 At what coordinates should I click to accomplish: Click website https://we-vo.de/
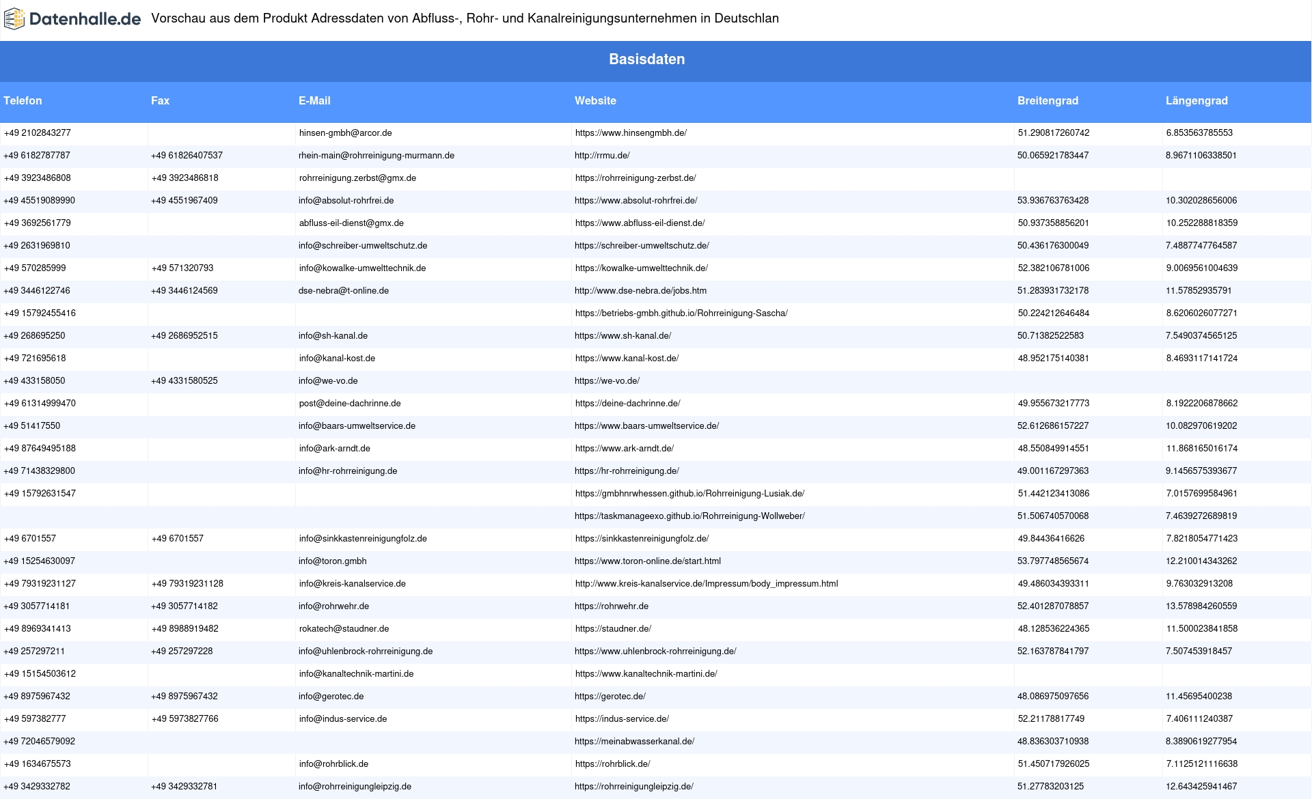607,381
